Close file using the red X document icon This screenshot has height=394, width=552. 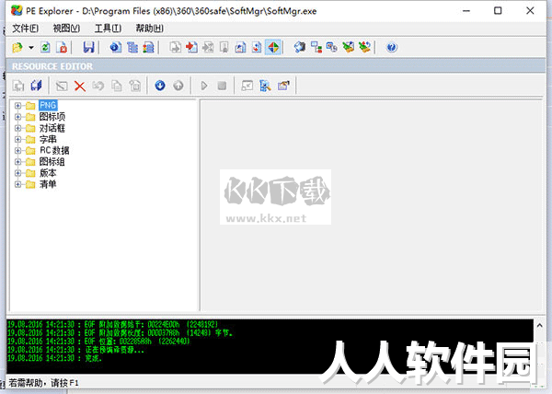pos(62,47)
